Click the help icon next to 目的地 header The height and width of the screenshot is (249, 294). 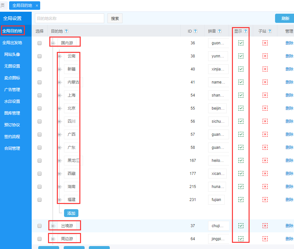(x=66, y=31)
